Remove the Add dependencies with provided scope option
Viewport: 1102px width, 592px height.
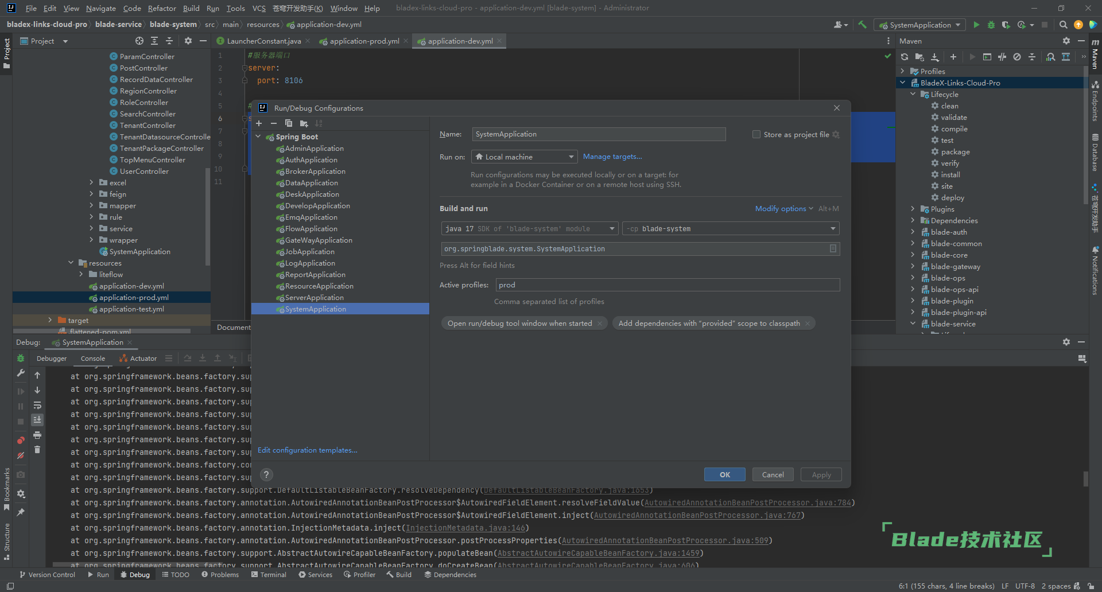coord(808,324)
